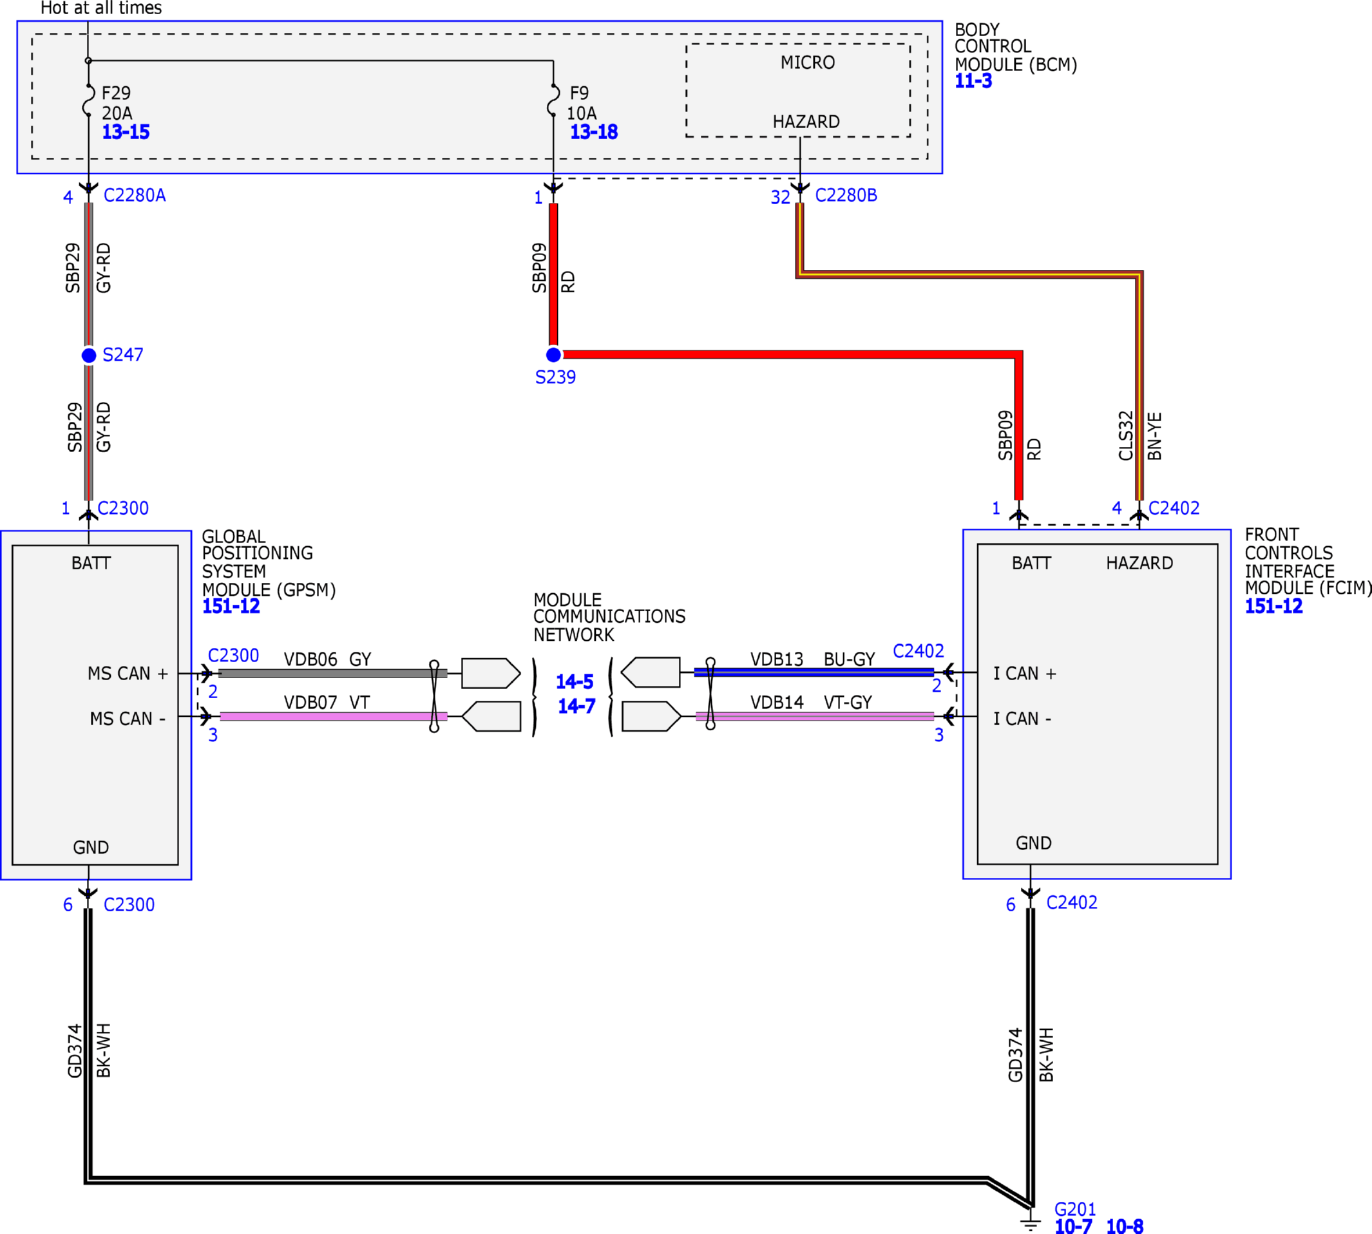Screen dimensions: 1372x1234
Task: Open the 13-18 fuse F9 page link
Action: point(593,131)
